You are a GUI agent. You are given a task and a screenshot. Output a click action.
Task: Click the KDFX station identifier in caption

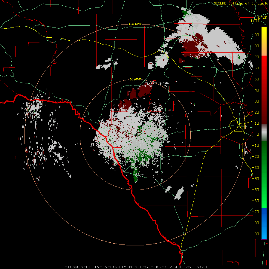tap(161, 267)
